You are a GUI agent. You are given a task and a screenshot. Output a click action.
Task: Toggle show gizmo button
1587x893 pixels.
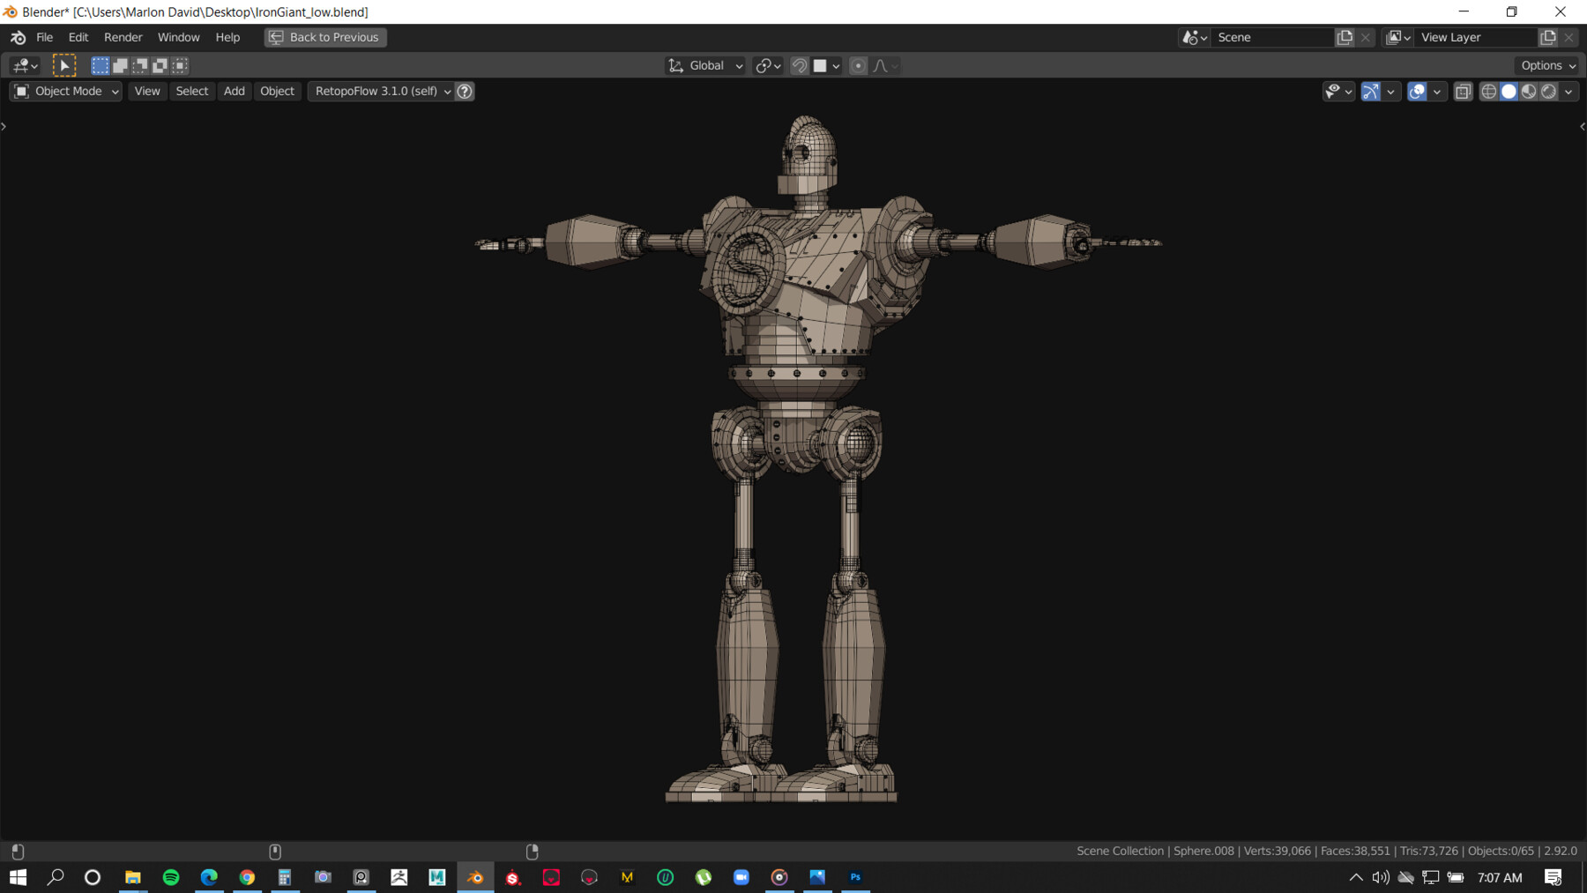click(x=1371, y=91)
